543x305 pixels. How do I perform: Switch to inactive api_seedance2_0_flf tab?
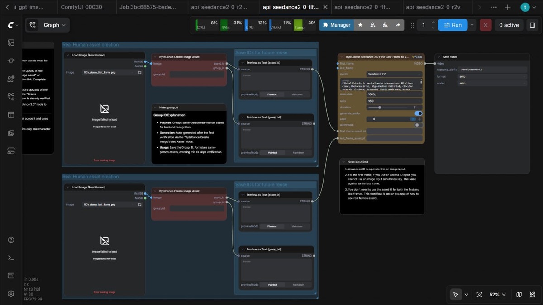[362, 7]
